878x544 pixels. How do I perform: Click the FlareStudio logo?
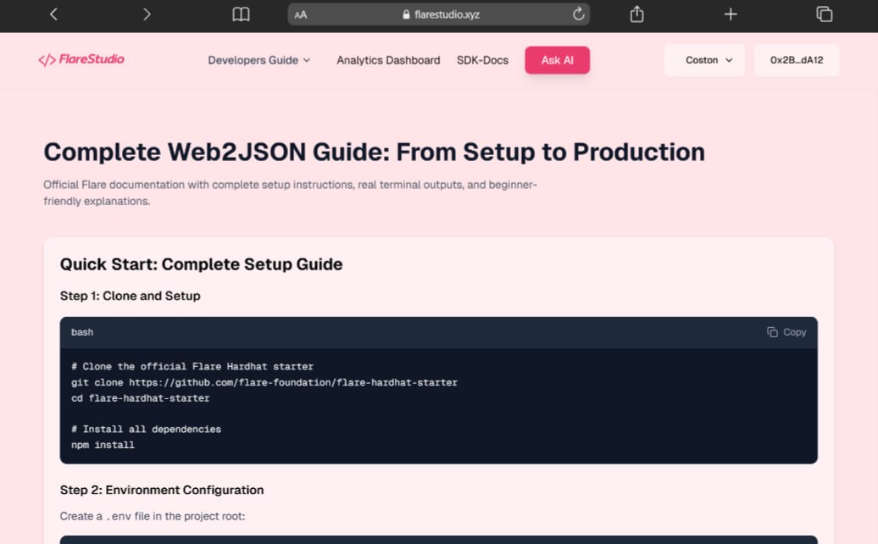81,59
